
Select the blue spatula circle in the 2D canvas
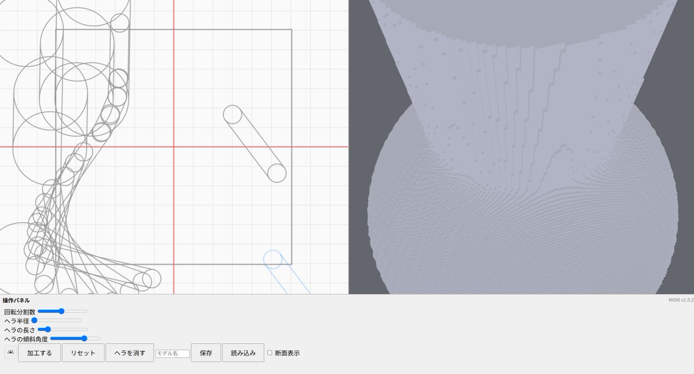[x=273, y=259]
